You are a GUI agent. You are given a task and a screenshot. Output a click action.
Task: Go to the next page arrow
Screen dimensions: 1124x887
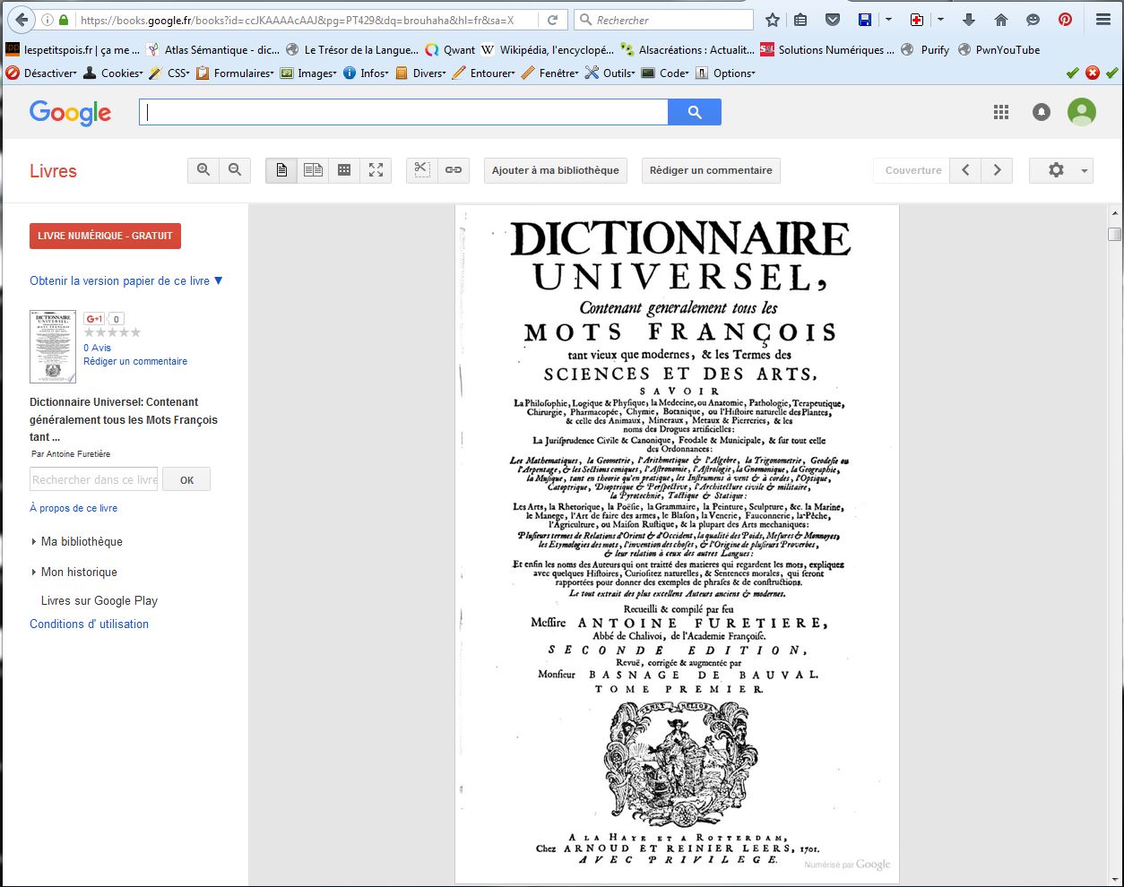997,170
